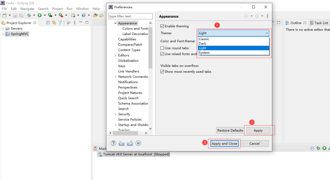
Task: Minimize the Project Explorer view
Action: tap(81, 22)
